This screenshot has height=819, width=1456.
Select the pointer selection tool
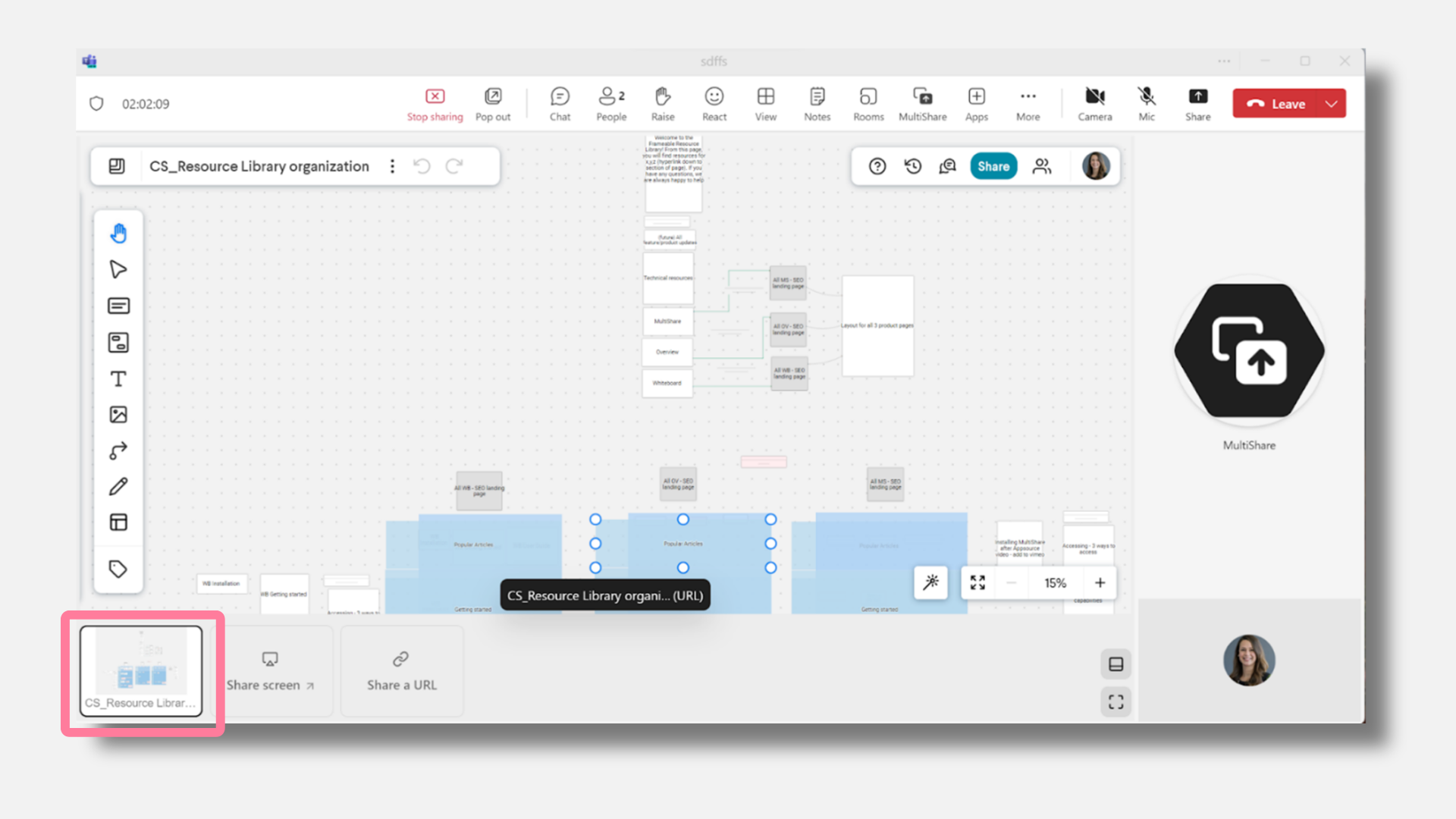[x=118, y=269]
